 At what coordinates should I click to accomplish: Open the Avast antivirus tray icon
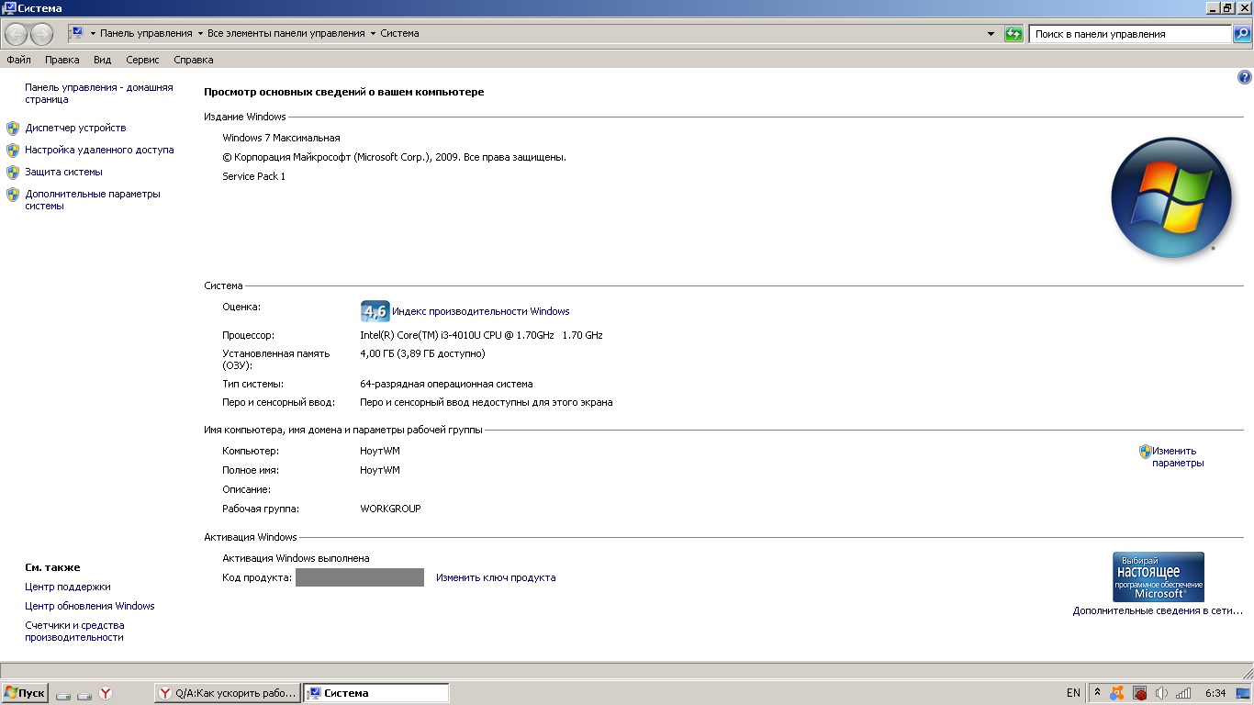(x=1117, y=693)
